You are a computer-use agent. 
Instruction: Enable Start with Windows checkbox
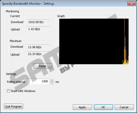tap(8, 91)
